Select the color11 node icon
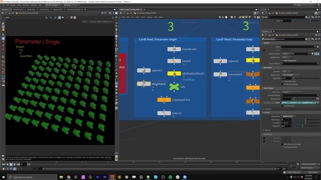 click(164, 113)
